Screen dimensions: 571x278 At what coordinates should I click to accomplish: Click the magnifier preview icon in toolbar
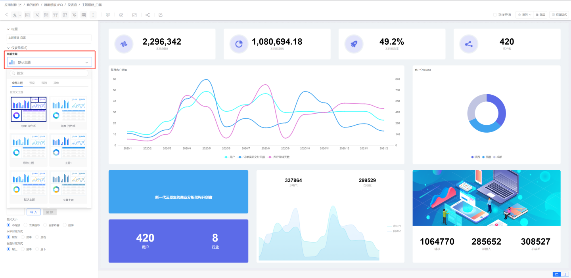click(x=15, y=15)
